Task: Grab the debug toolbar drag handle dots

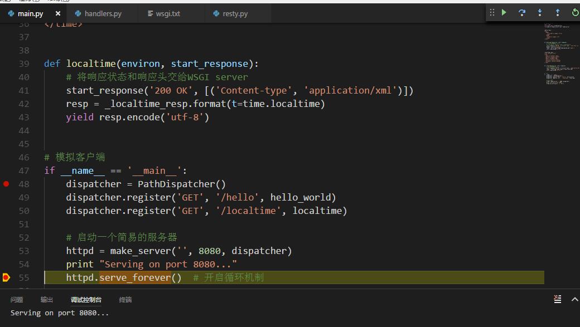Action: tap(492, 13)
